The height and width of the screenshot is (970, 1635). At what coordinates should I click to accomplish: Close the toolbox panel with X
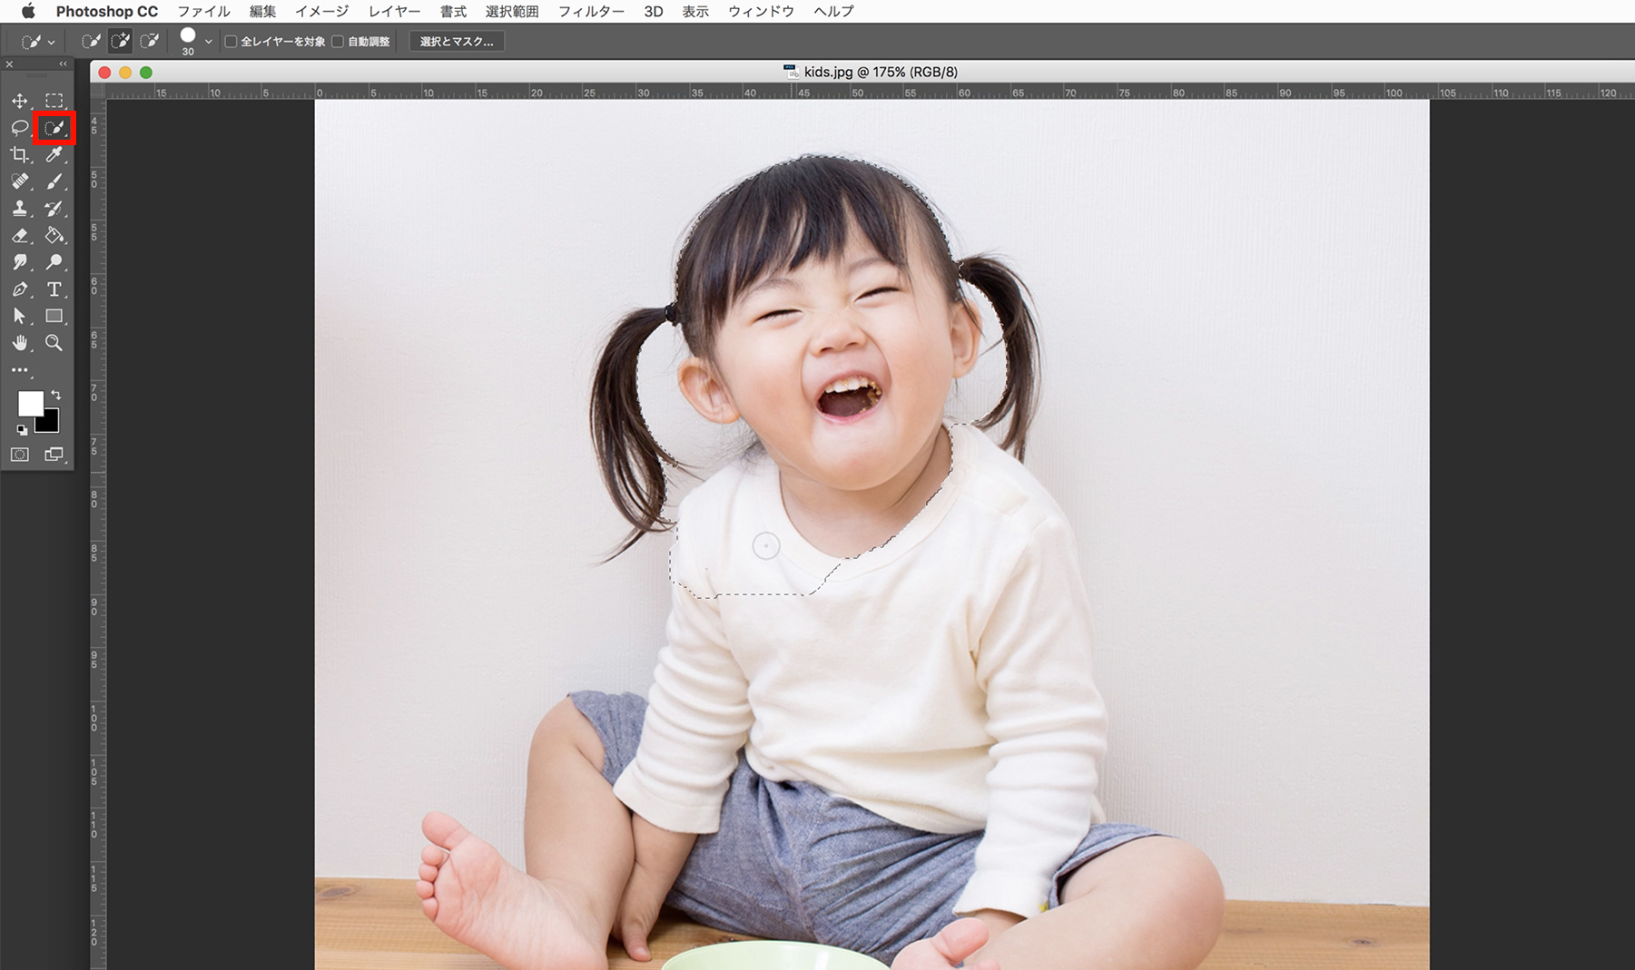(x=9, y=64)
